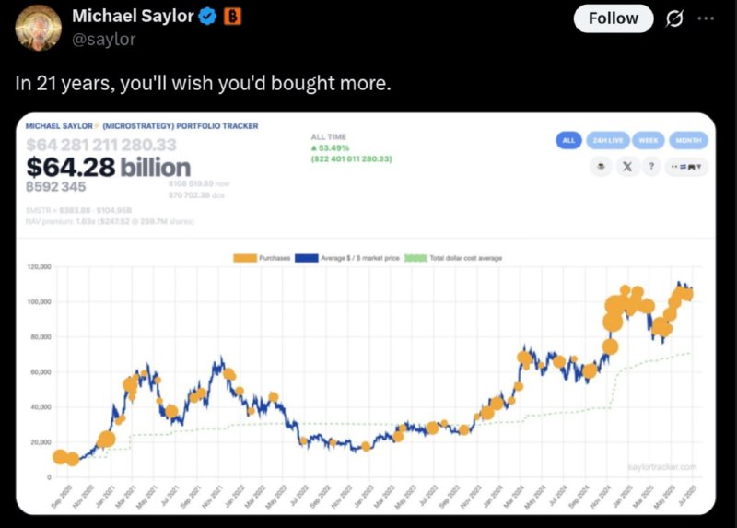Open the three-dot more options menu

point(706,18)
